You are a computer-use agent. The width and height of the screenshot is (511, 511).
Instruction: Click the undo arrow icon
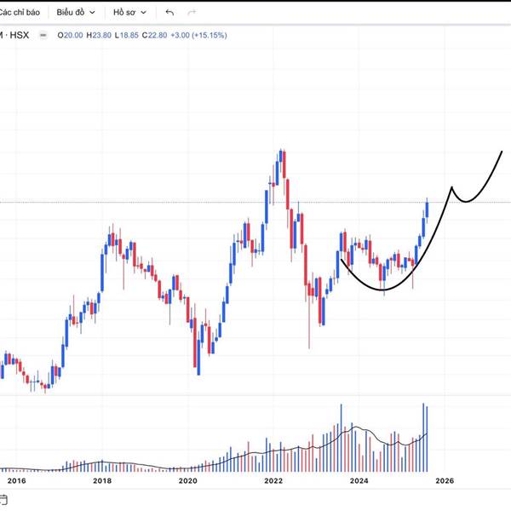(x=169, y=13)
